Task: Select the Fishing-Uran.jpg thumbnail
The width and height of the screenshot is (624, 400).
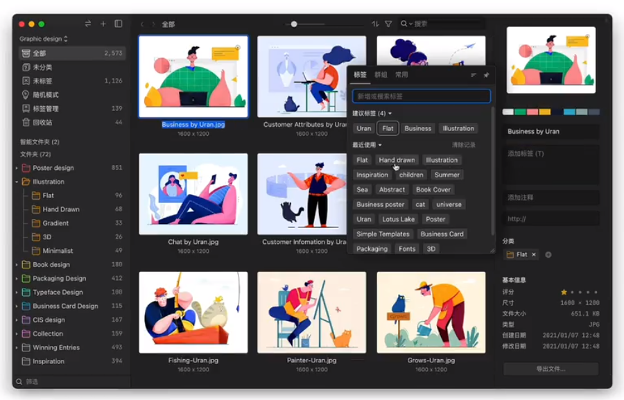Action: pyautogui.click(x=193, y=313)
